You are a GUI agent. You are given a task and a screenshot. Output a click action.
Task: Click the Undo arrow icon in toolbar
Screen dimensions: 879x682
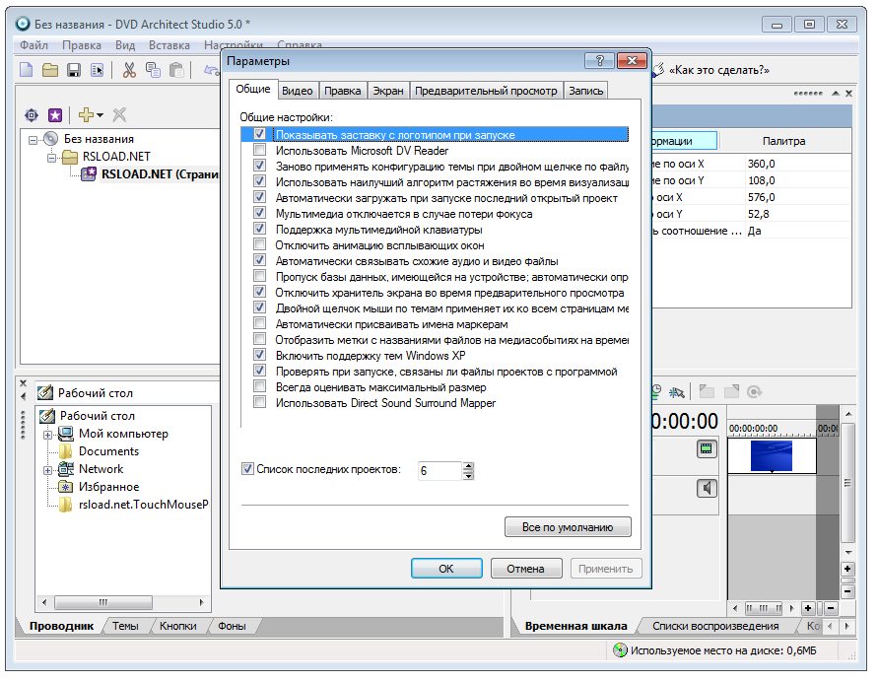click(x=211, y=70)
